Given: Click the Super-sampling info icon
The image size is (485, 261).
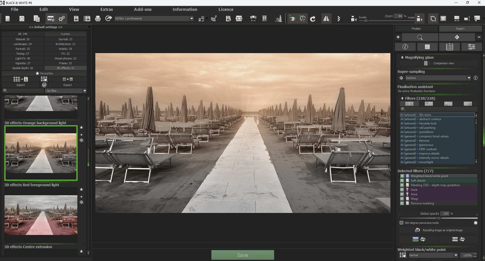Looking at the screenshot, I should click(x=476, y=78).
